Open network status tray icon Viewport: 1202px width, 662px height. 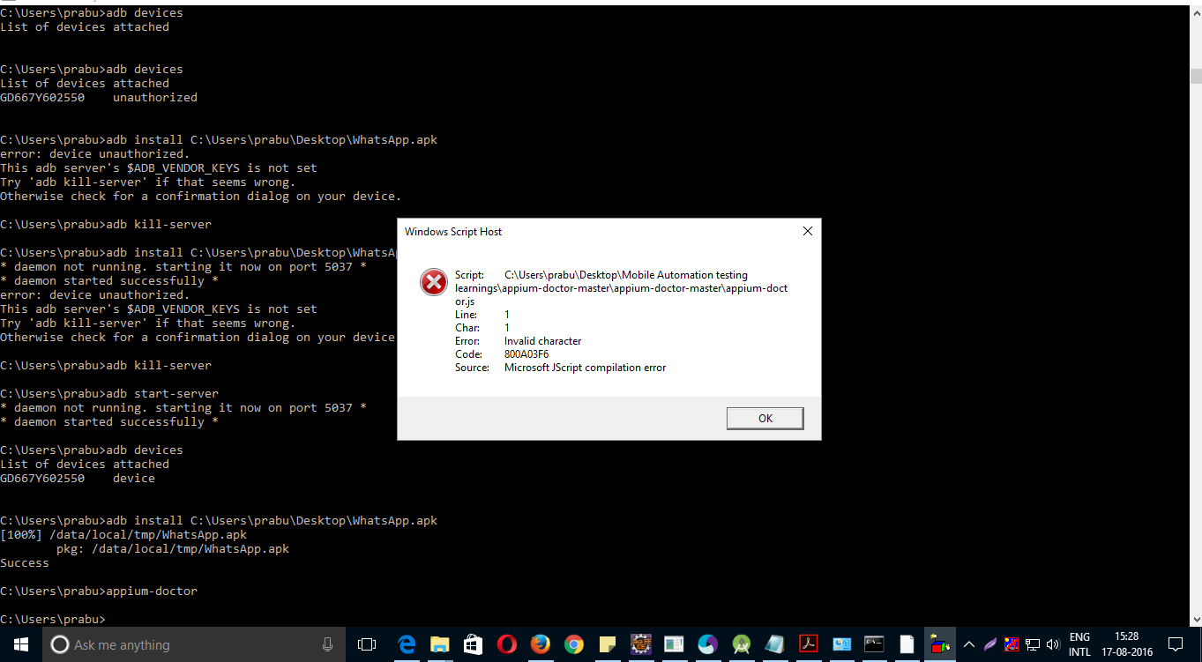1033,644
